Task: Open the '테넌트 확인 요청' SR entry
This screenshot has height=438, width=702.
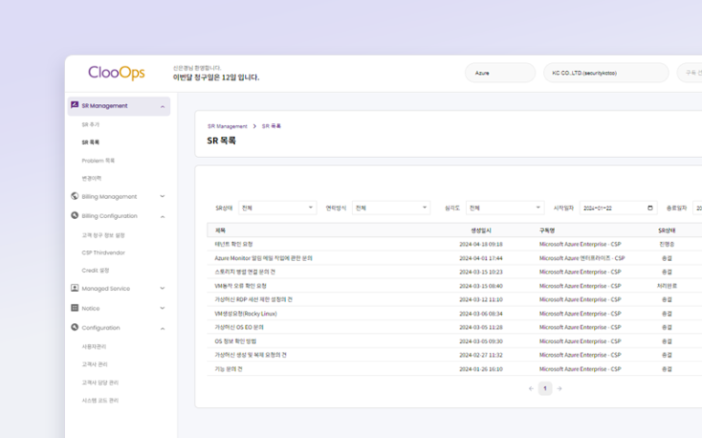Action: tap(234, 245)
